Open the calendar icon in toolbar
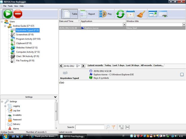Screen dimensions: 186x139 click(130, 14)
